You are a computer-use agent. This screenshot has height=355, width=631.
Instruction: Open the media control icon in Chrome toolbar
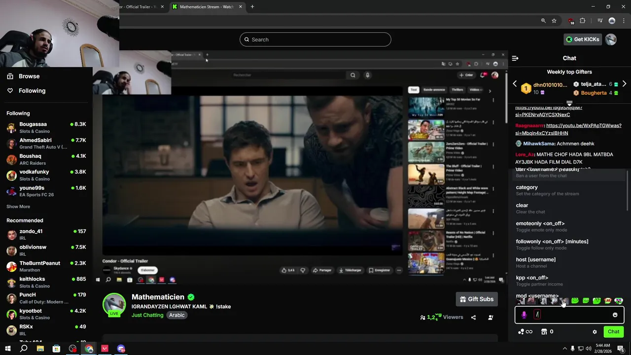click(x=600, y=21)
